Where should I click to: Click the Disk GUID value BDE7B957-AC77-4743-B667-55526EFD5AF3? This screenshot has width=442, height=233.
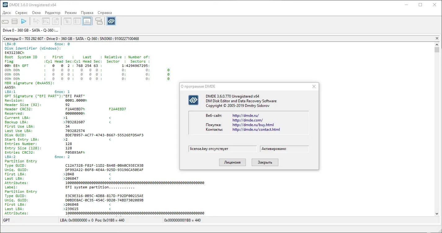coord(104,135)
